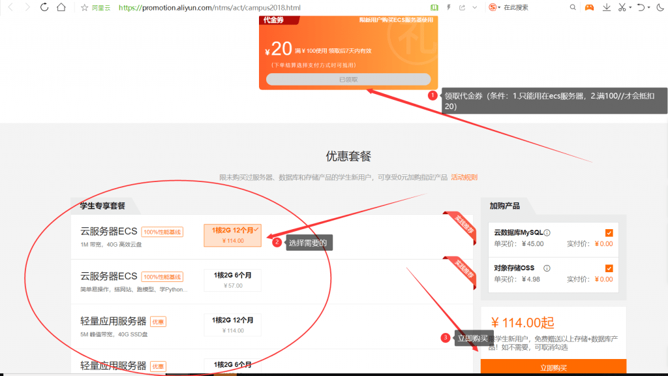
Task: Click the ¥20 coupon amount
Action: pyautogui.click(x=278, y=49)
